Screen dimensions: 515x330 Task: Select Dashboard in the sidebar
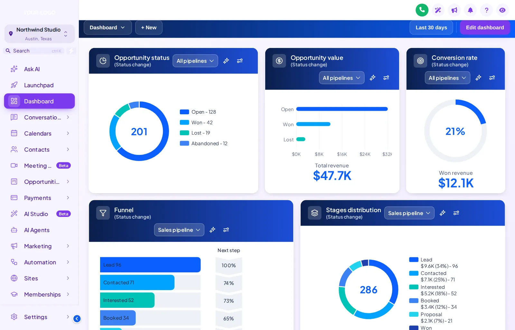(x=40, y=101)
